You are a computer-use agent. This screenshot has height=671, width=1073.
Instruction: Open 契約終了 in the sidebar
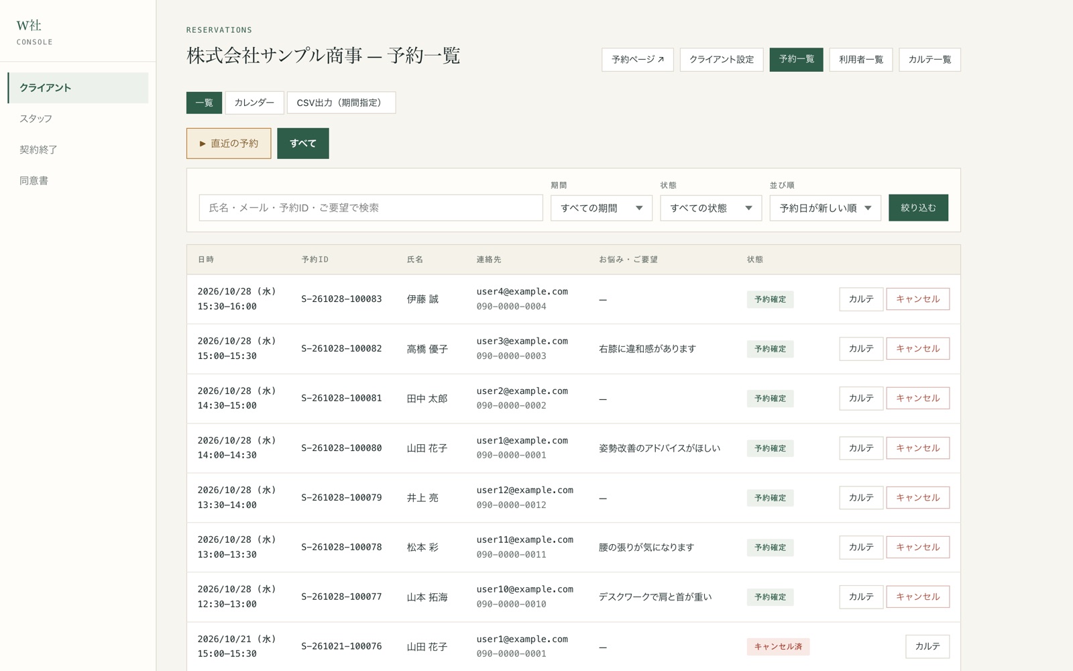78,150
